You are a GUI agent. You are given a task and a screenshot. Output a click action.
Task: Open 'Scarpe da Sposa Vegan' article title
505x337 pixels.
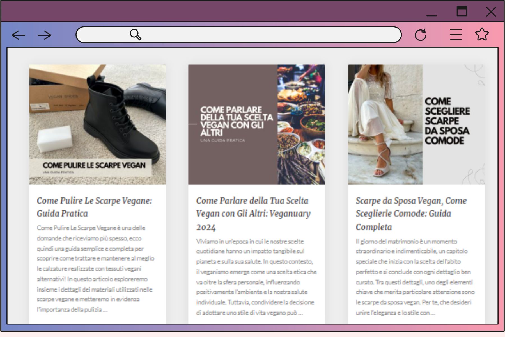coord(411,213)
